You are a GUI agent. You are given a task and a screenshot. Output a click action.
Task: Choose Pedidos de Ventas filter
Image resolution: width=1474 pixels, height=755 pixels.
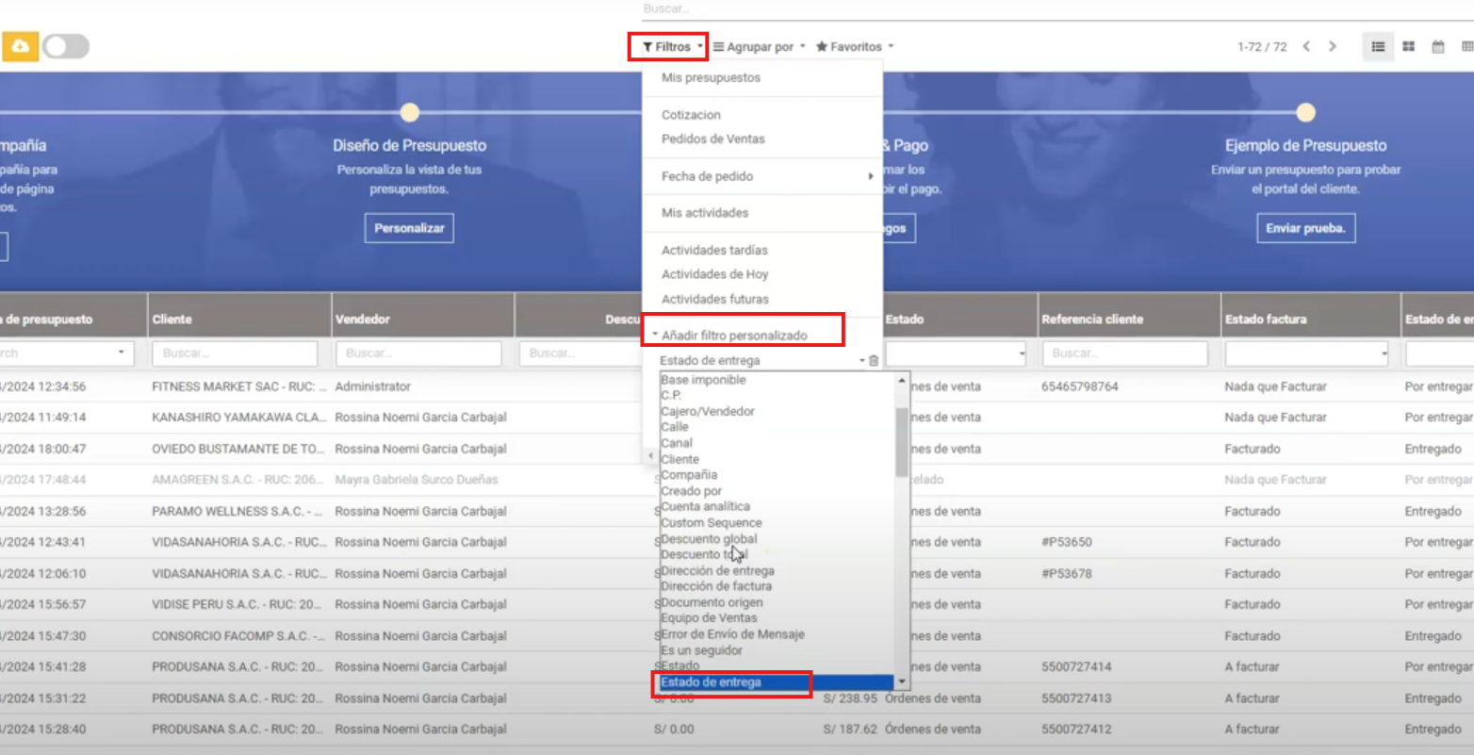(x=712, y=139)
